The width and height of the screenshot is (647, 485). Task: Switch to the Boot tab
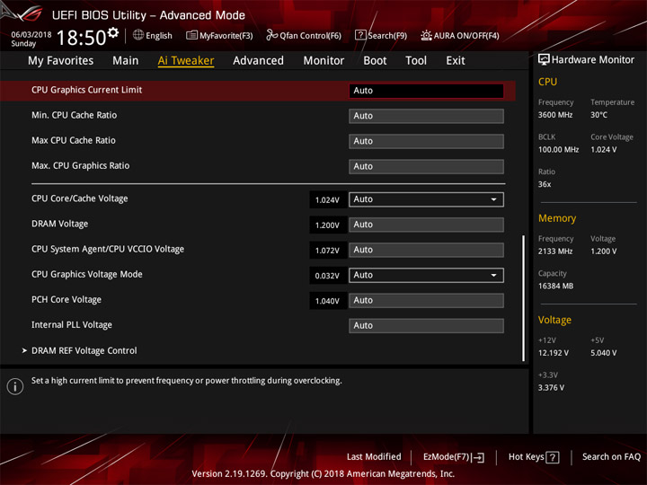[375, 61]
